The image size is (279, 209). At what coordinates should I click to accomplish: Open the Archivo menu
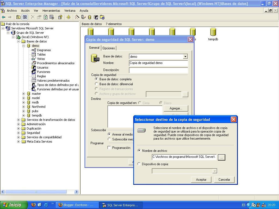[12, 11]
